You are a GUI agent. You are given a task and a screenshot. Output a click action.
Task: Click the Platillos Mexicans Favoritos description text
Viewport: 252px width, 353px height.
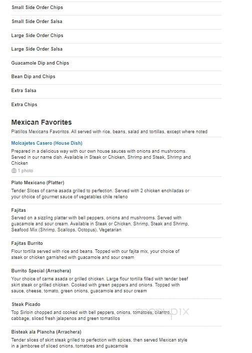tap(109, 132)
